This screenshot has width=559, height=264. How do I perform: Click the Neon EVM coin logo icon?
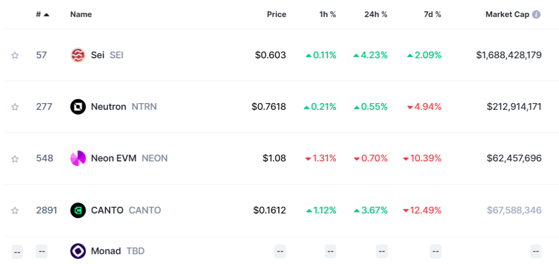point(78,158)
